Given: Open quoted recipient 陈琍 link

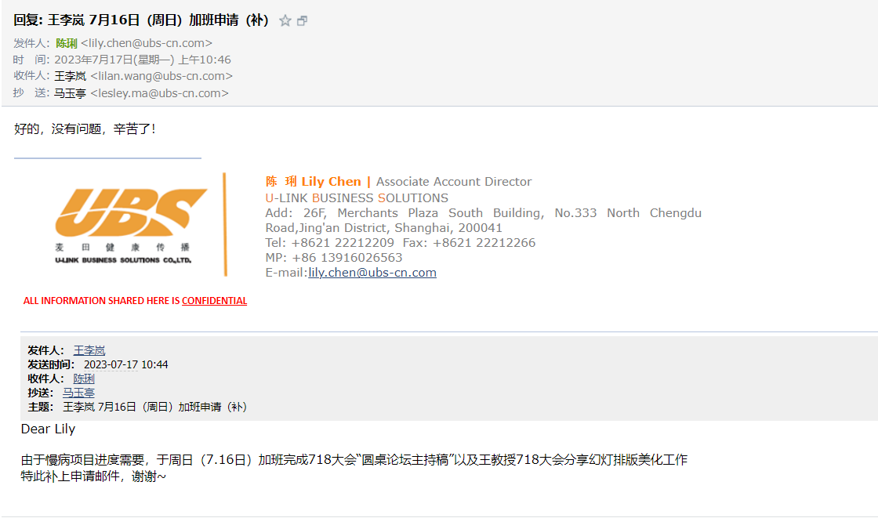Looking at the screenshot, I should point(84,379).
